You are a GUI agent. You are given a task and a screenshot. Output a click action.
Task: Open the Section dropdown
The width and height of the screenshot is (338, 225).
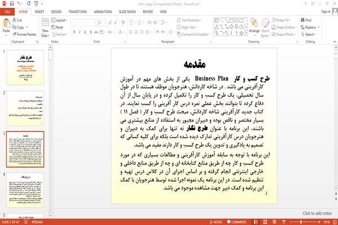click(60, 34)
